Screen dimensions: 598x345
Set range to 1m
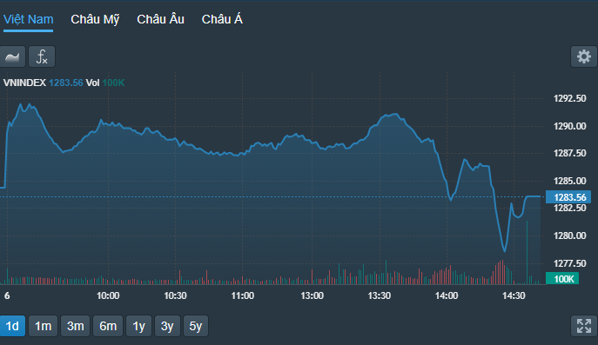coord(44,326)
